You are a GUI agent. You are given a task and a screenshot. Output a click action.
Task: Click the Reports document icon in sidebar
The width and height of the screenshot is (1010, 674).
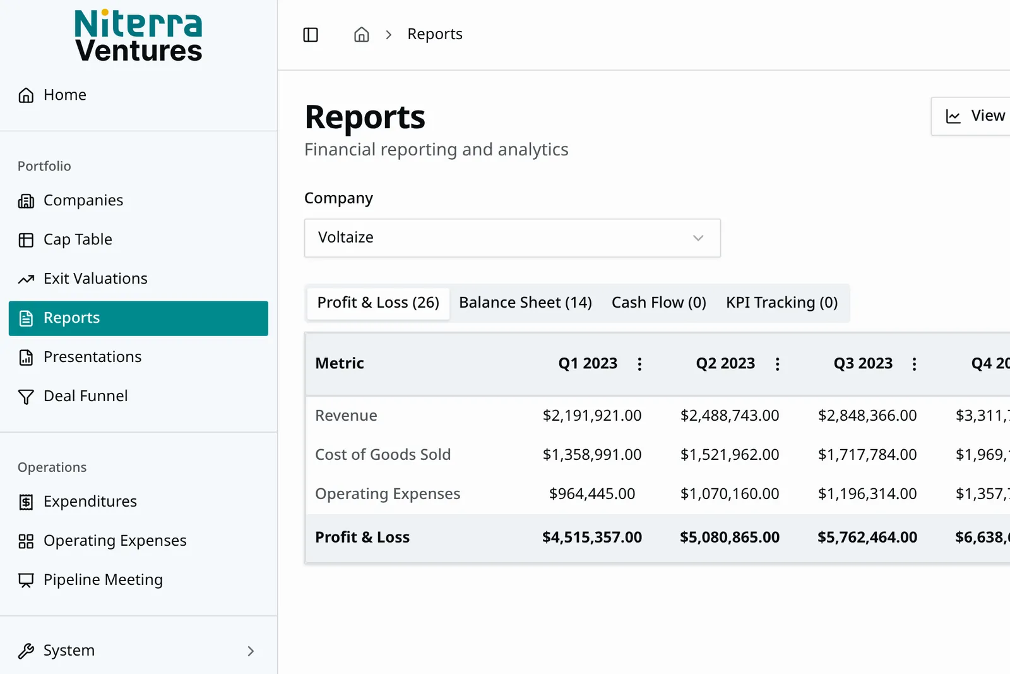26,318
